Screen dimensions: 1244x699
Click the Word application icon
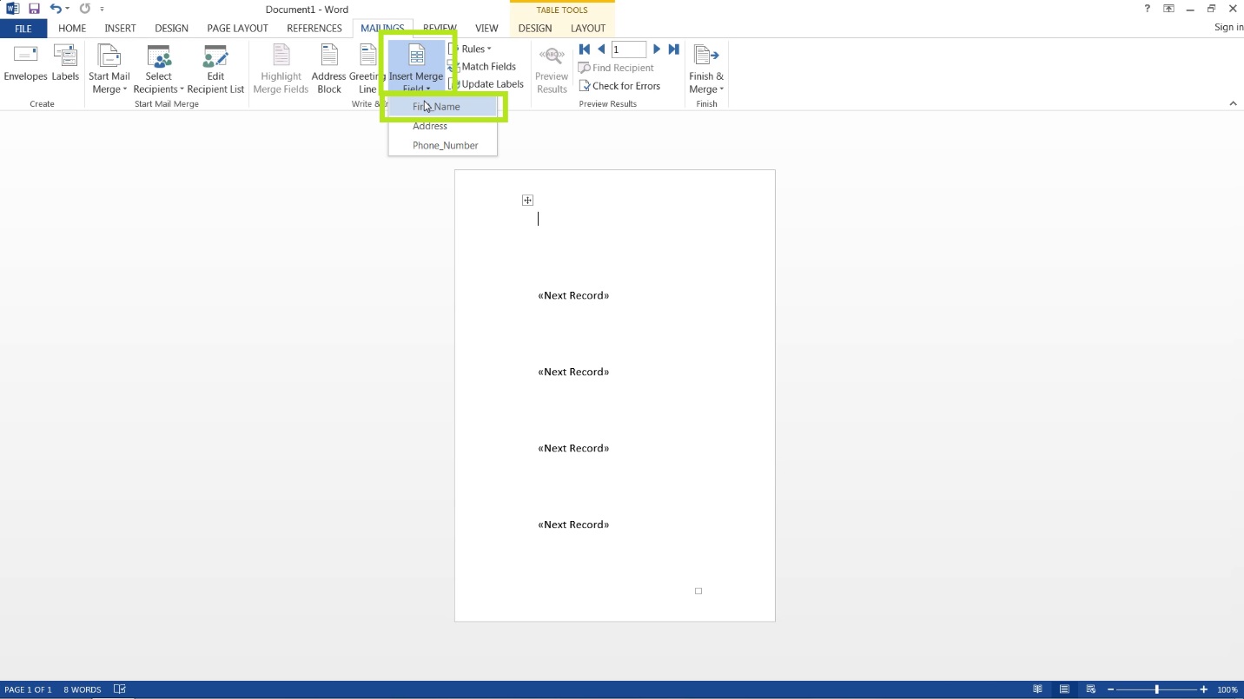click(x=12, y=9)
